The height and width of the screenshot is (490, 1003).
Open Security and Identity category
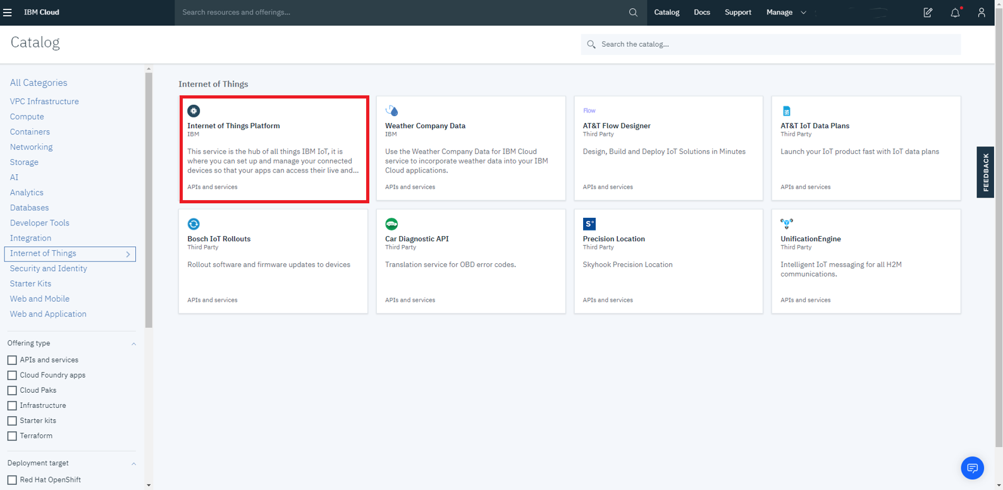click(48, 268)
